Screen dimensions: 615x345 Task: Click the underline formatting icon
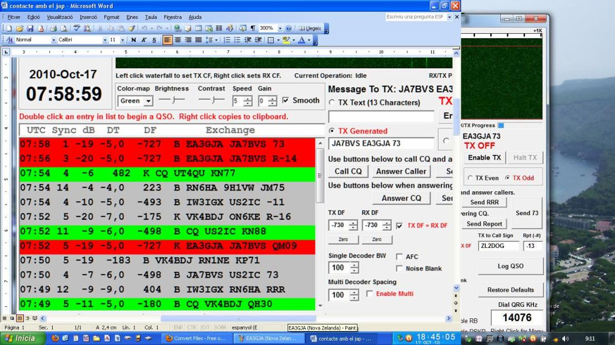click(154, 40)
